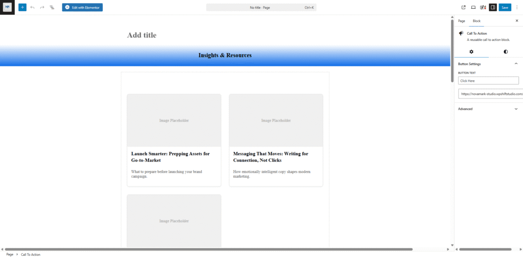Open the command palette search bar
This screenshot has height=265, width=523.
261,8
